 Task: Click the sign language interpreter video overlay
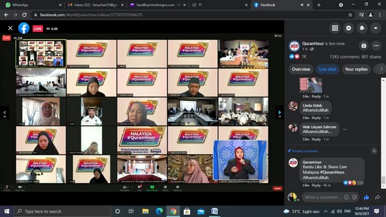[240, 160]
